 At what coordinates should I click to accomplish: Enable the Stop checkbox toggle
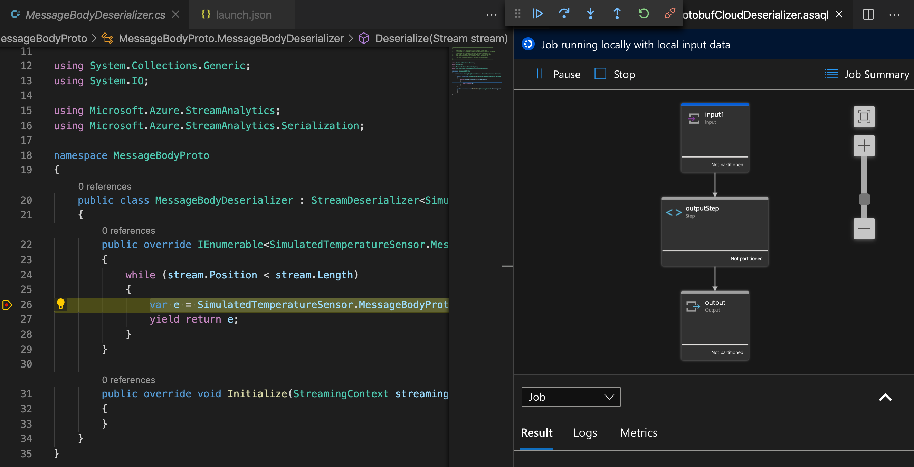[x=600, y=73]
